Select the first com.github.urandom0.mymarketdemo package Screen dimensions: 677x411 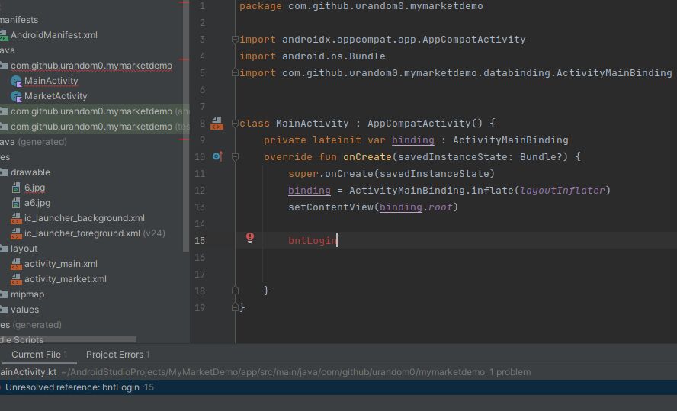(x=91, y=66)
